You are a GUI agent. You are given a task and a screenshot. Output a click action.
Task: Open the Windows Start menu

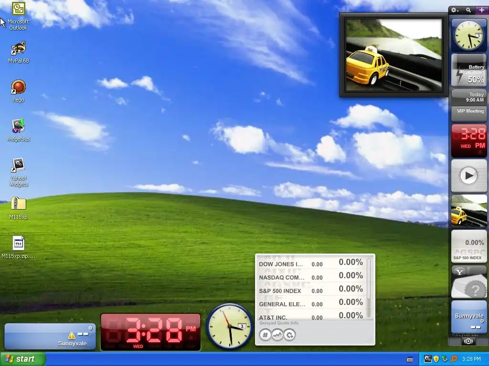pos(23,359)
